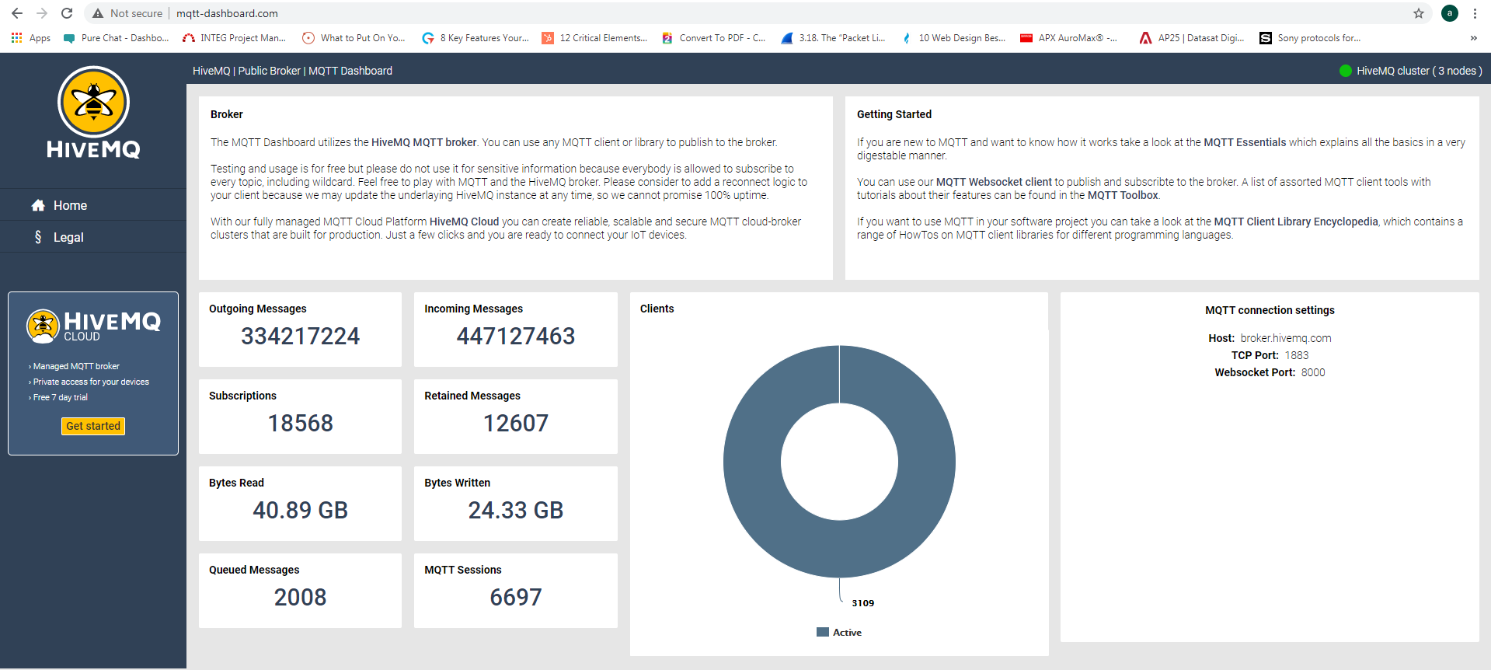Click the browser forward arrow
The width and height of the screenshot is (1491, 670).
click(42, 13)
